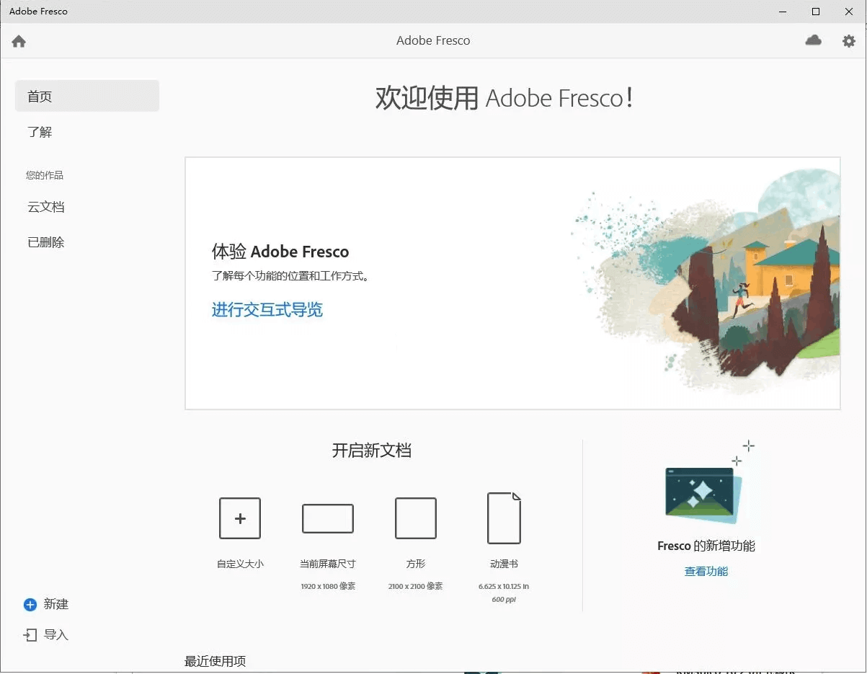
Task: Open cloud sync status via the cloud icon
Action: point(814,40)
